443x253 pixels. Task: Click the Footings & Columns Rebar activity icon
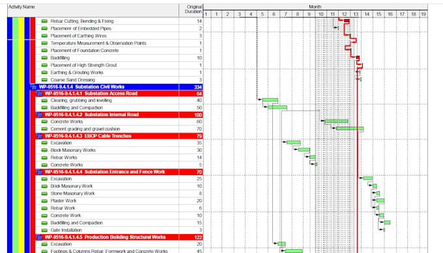pos(44,251)
